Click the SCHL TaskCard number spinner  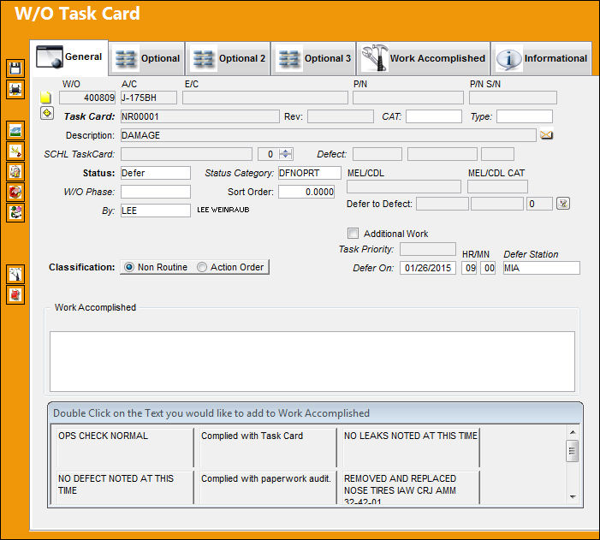pos(286,154)
